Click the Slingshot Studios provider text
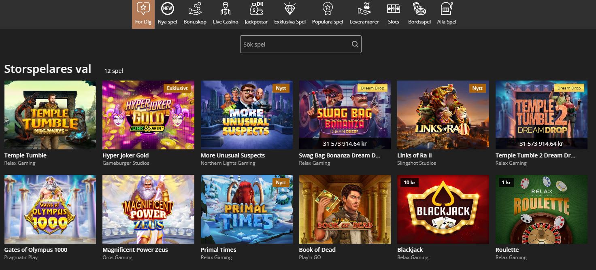596x270 pixels. (x=417, y=163)
